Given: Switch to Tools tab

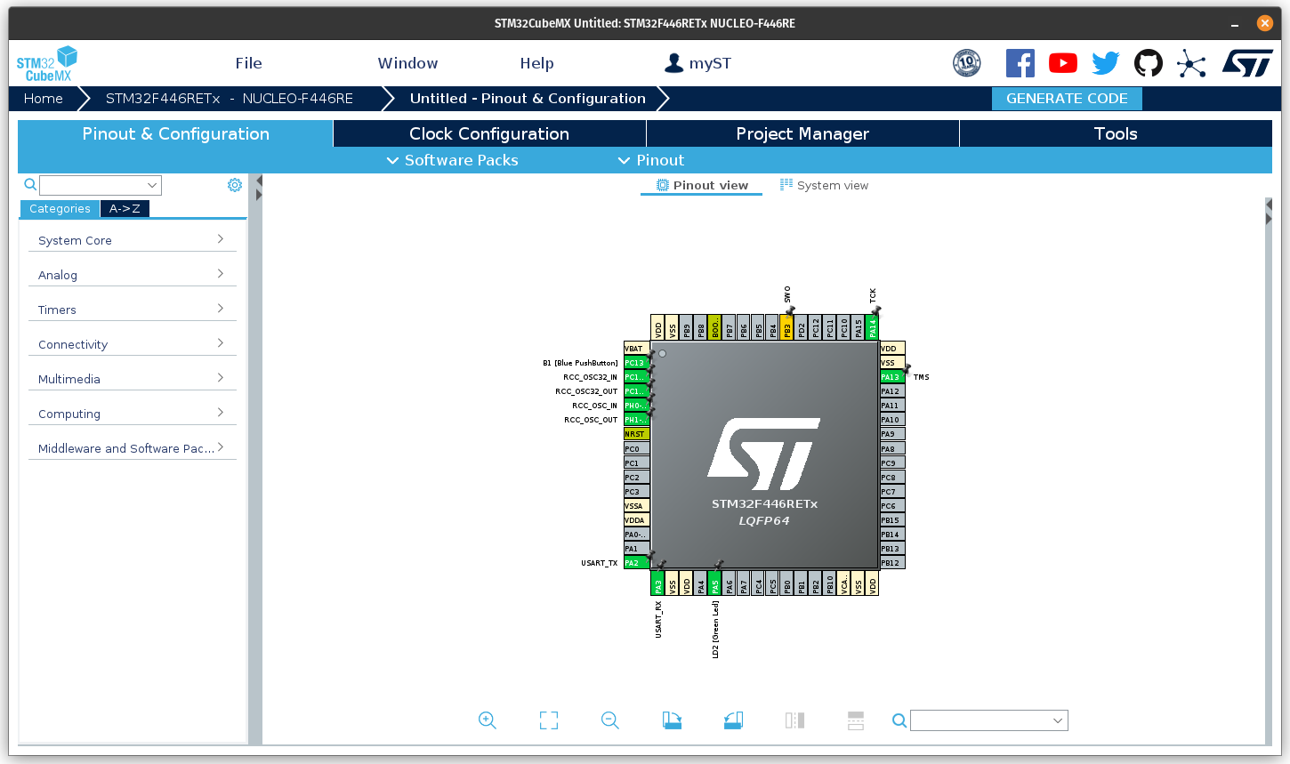Looking at the screenshot, I should click(1116, 133).
